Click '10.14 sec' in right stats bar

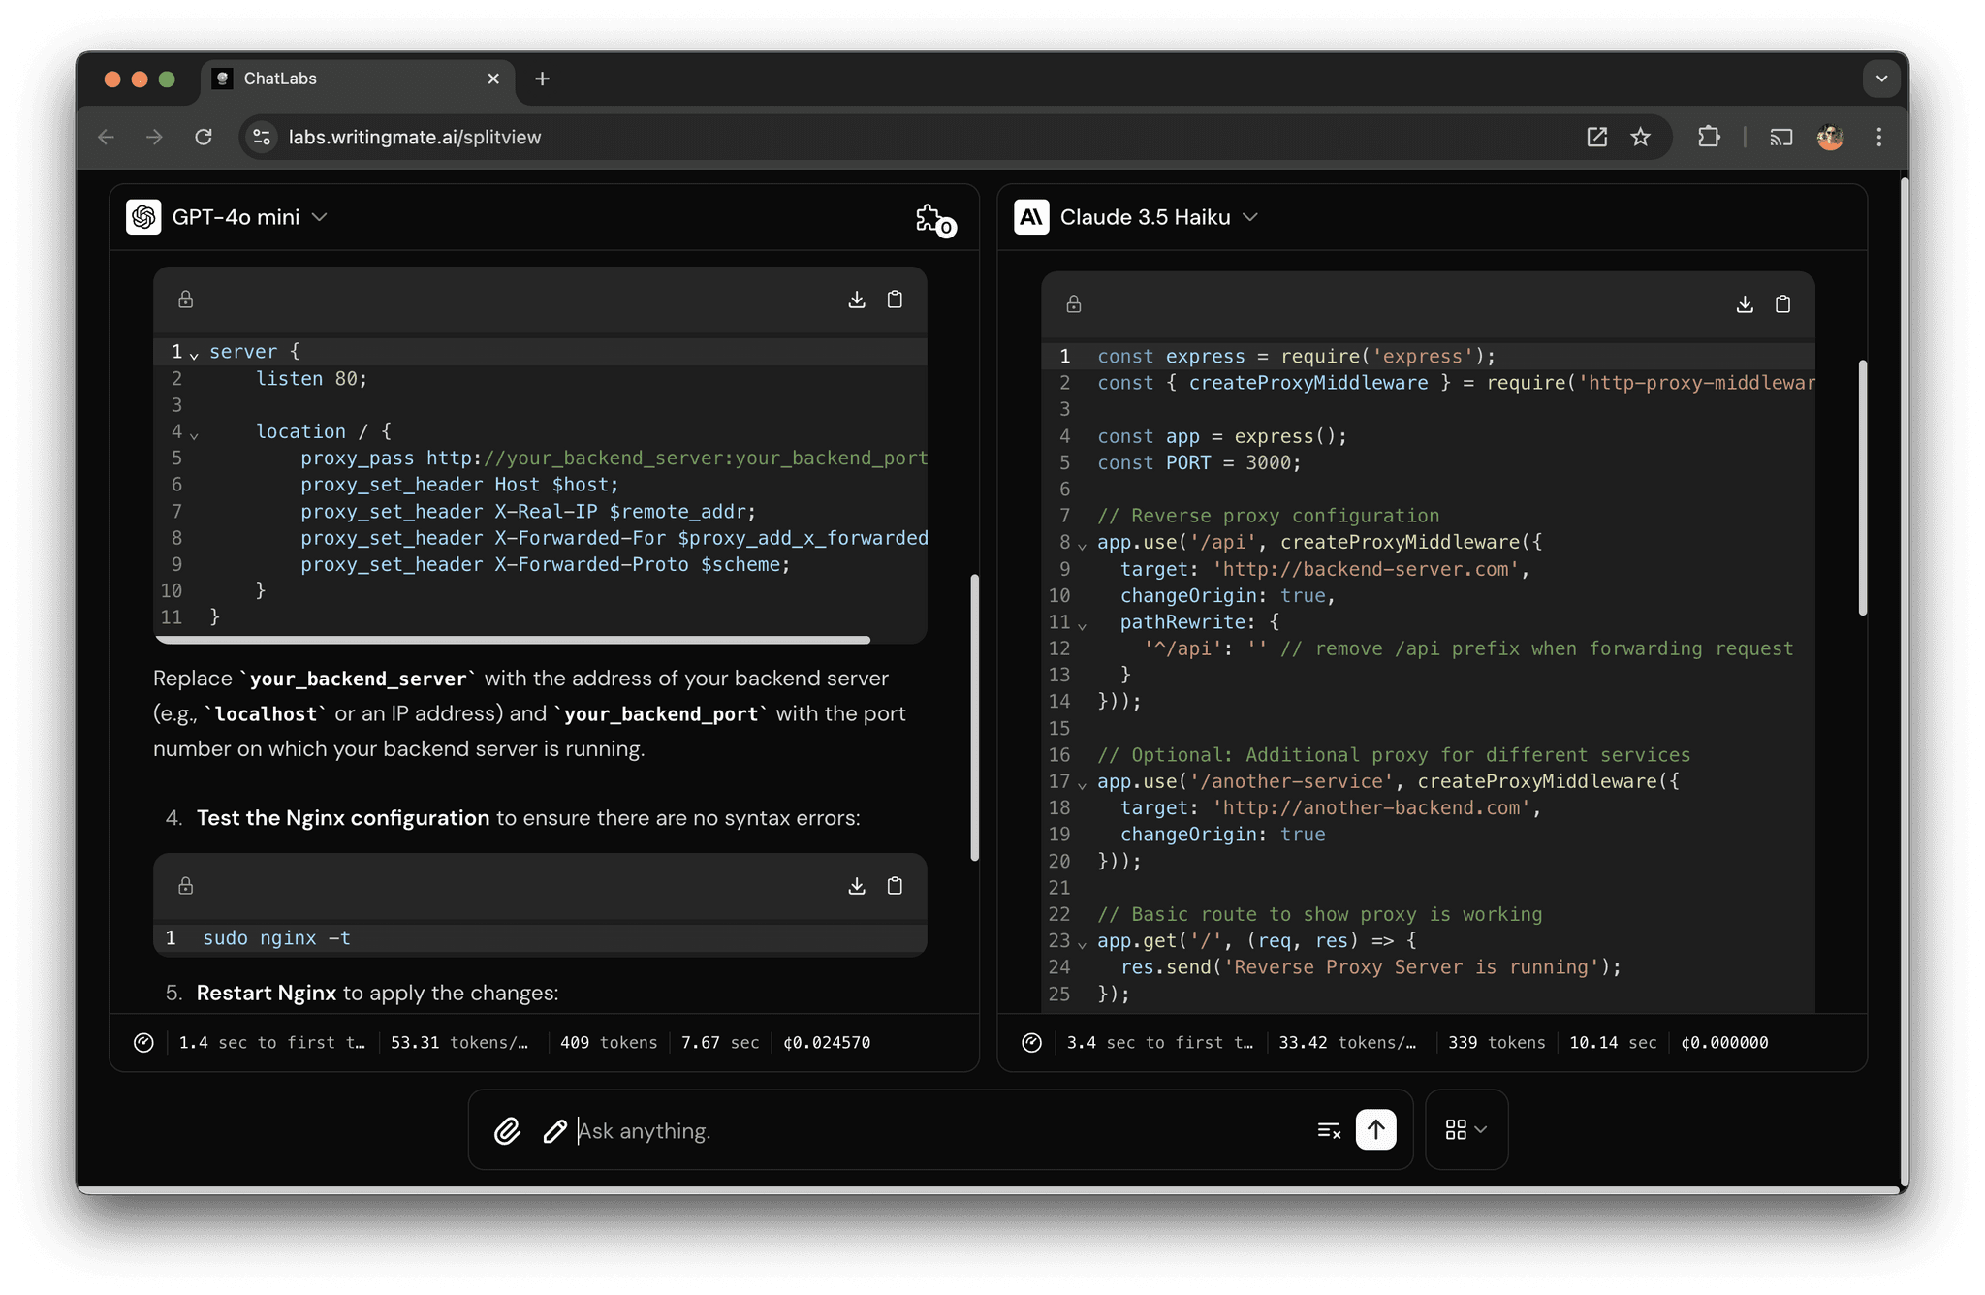tap(1614, 1043)
